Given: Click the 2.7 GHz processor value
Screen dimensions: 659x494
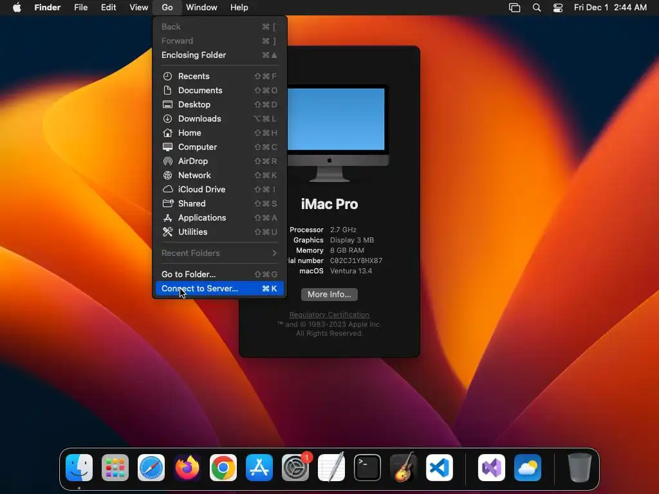Looking at the screenshot, I should [x=343, y=230].
